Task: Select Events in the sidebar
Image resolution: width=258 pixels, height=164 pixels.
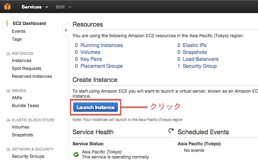Action: click(x=19, y=31)
